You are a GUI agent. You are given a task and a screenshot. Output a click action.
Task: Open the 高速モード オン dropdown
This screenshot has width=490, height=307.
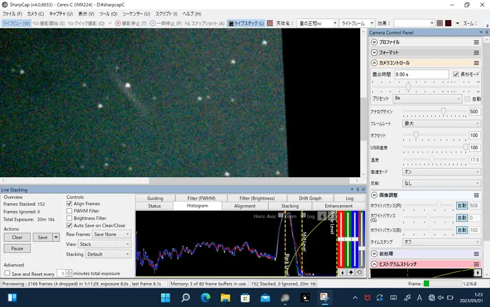click(441, 172)
